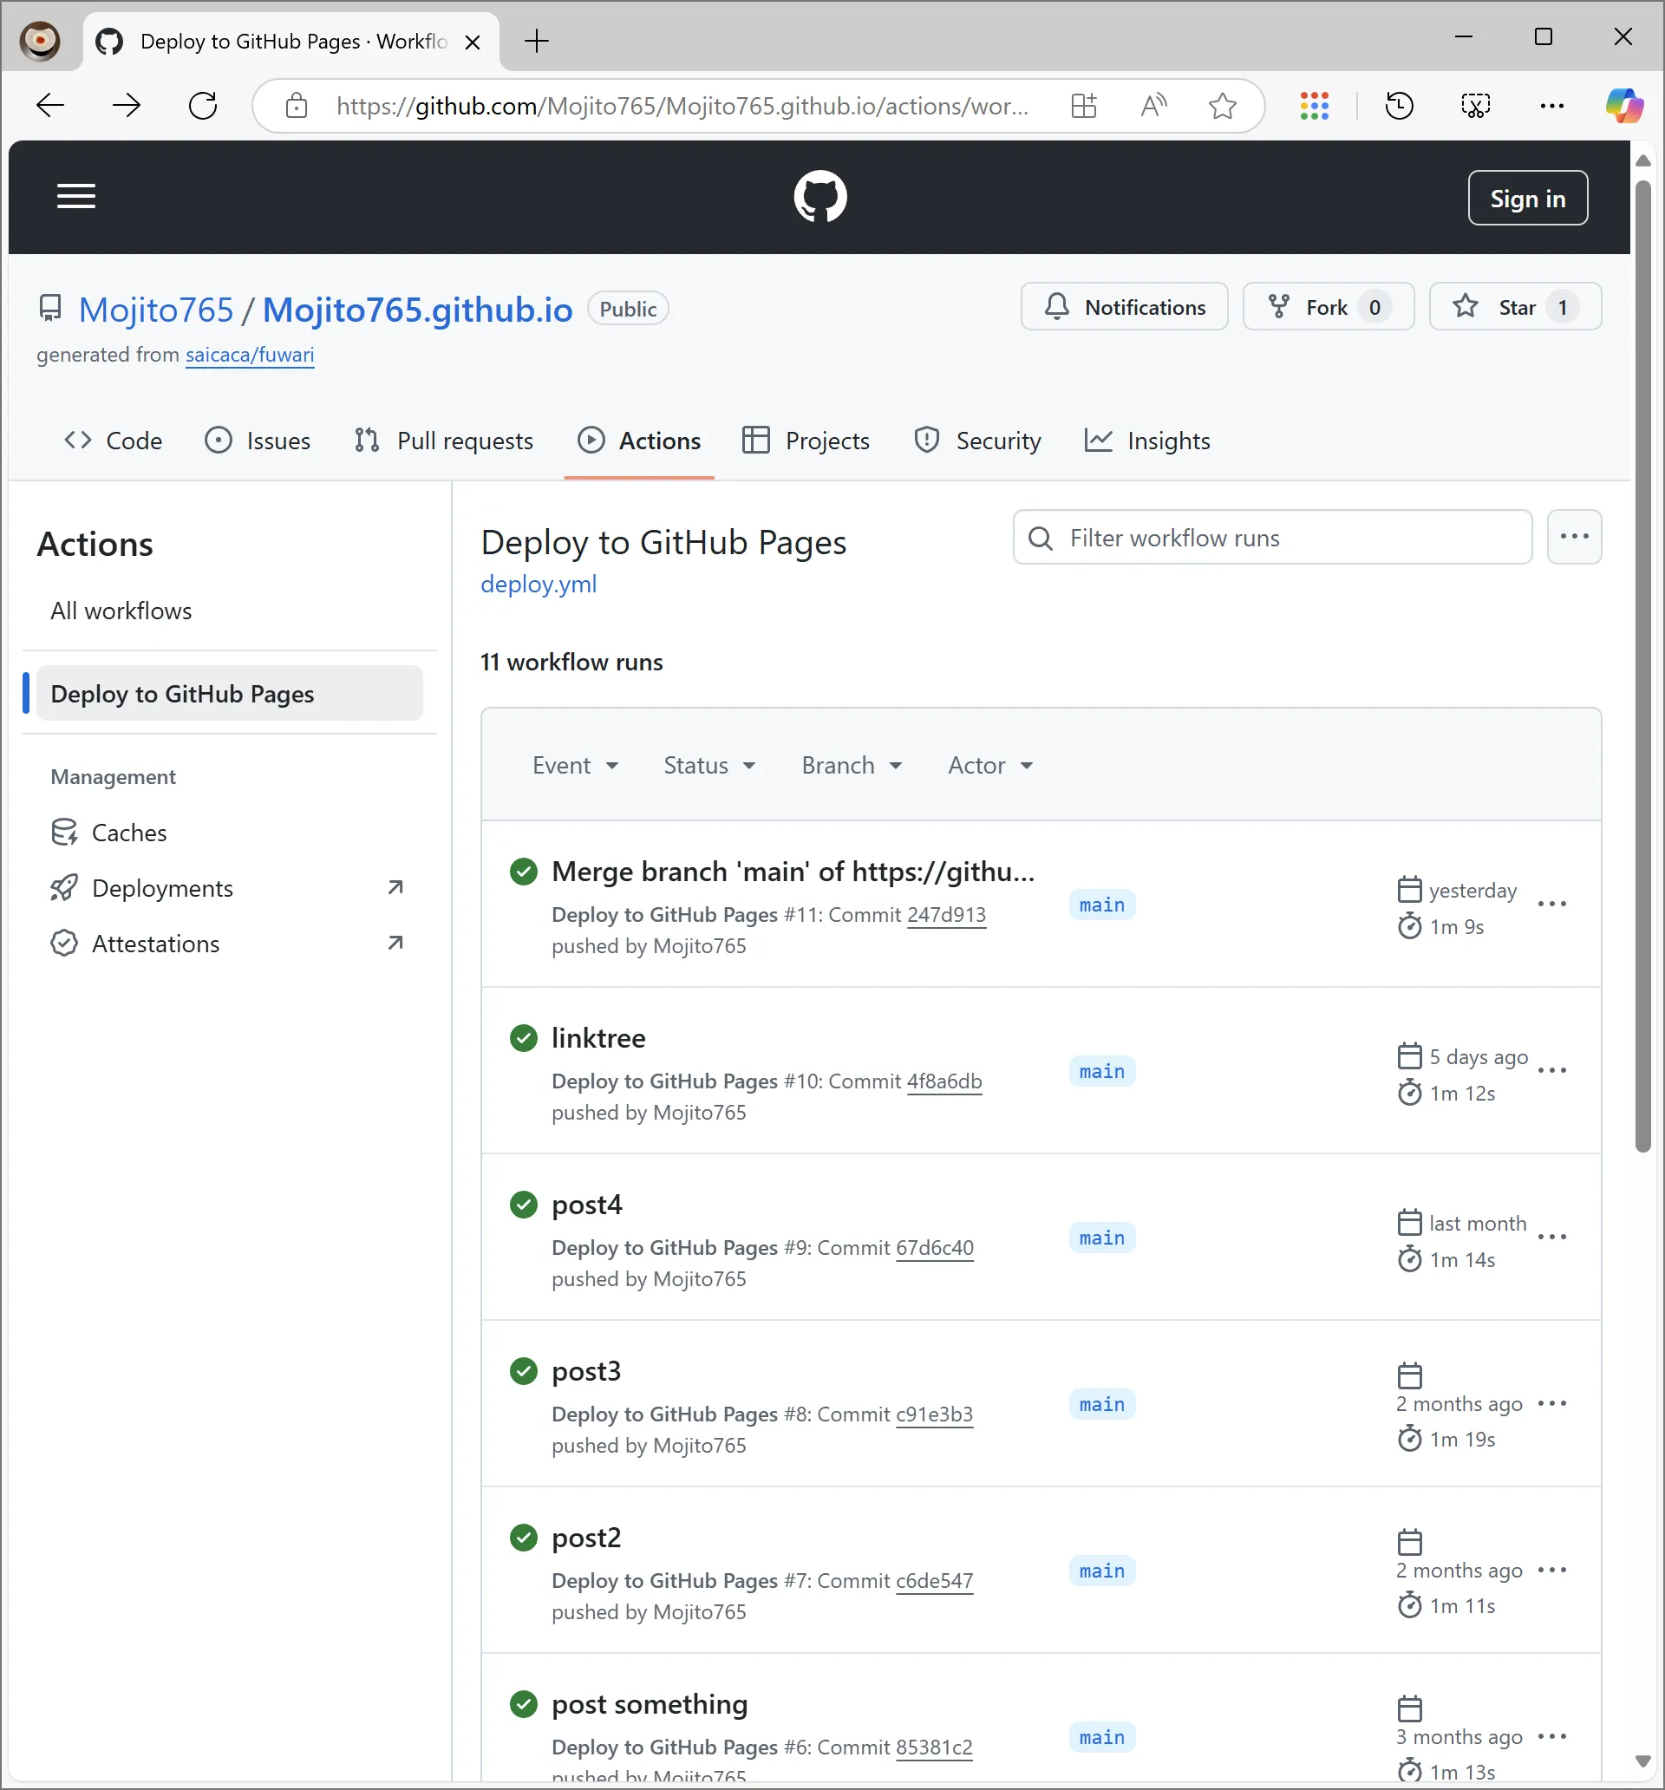Select Deploy to GitHub Pages sidebar item
This screenshot has height=1790, width=1665.
(x=229, y=693)
